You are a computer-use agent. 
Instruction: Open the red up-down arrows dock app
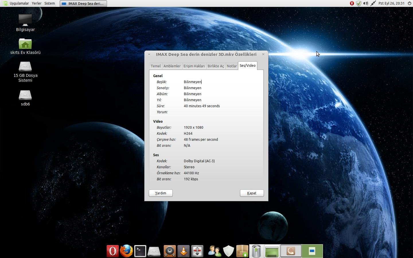pyautogui.click(x=197, y=251)
